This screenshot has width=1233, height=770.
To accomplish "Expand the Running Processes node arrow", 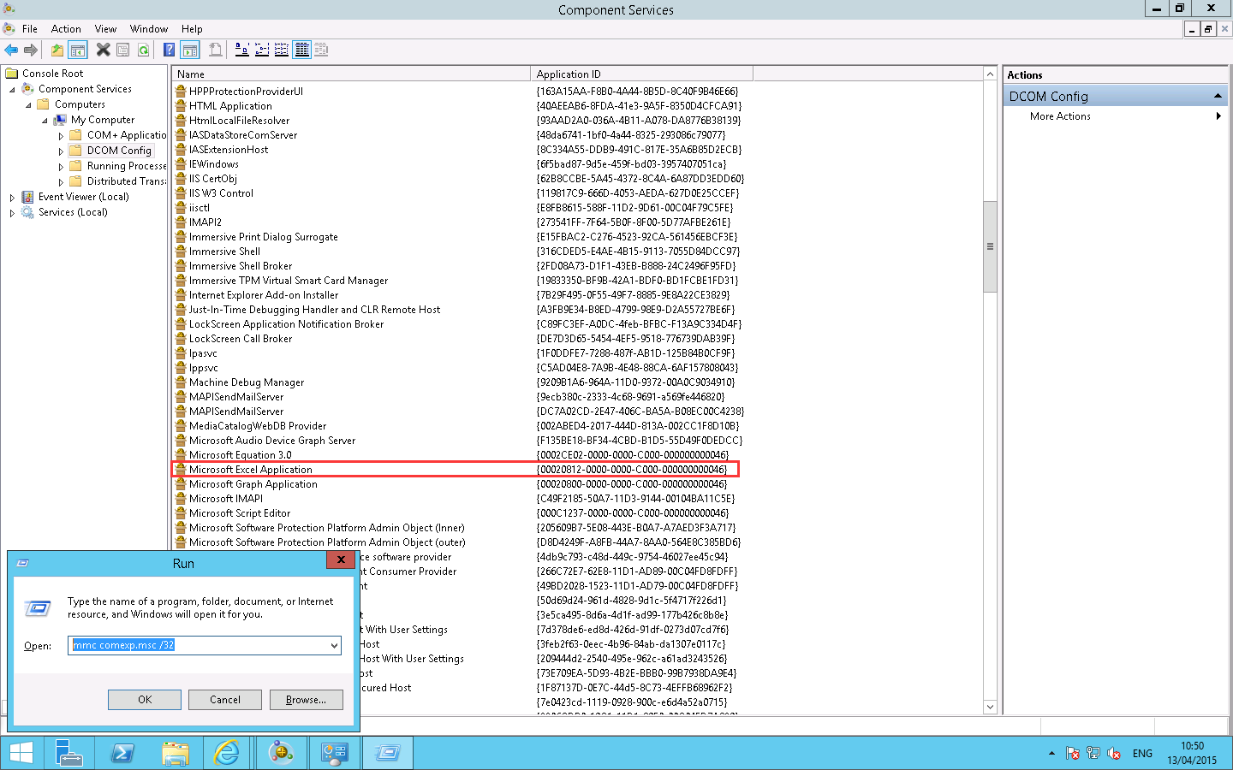I will click(61, 166).
